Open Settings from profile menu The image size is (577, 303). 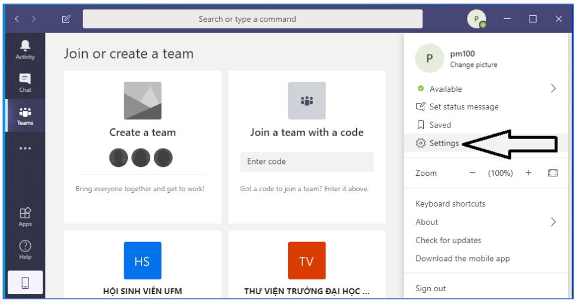point(443,143)
